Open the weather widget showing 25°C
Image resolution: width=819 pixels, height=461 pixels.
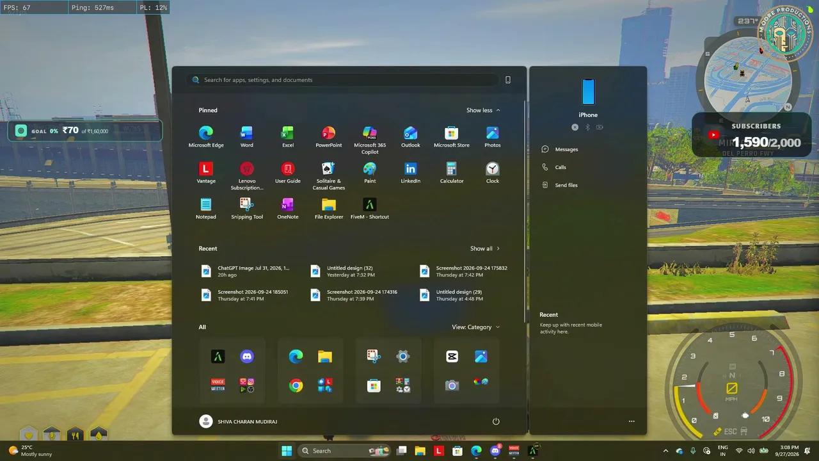click(30, 451)
